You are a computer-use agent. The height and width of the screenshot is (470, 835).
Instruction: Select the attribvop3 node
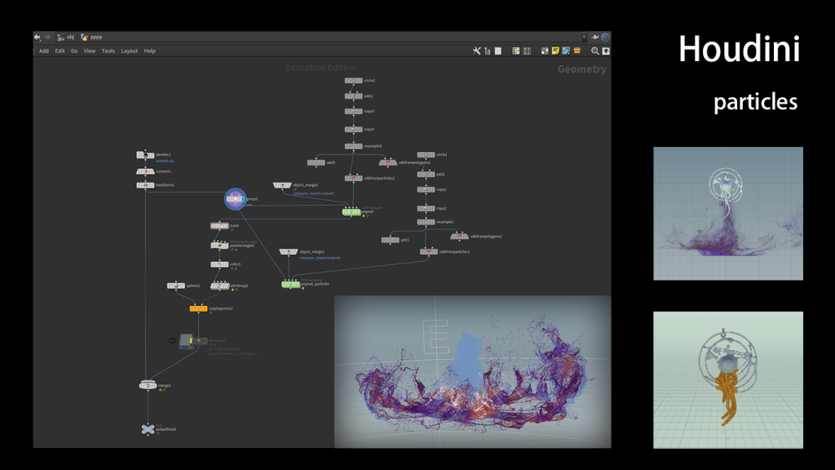[219, 286]
